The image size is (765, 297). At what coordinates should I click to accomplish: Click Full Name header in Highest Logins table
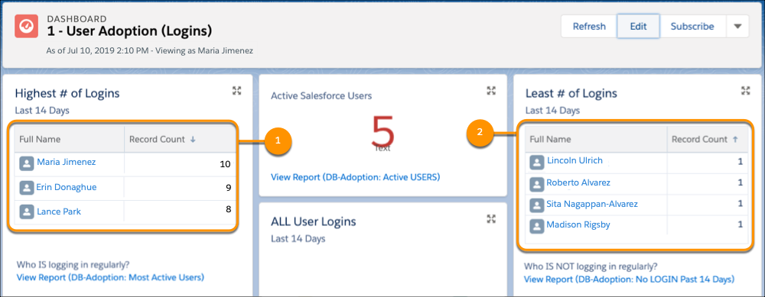point(40,139)
